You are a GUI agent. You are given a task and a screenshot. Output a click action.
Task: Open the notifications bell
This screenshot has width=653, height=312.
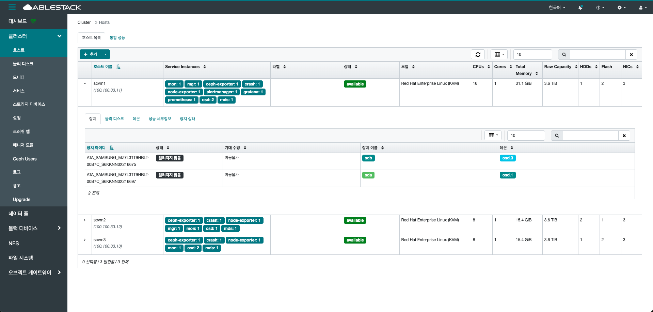click(580, 7)
